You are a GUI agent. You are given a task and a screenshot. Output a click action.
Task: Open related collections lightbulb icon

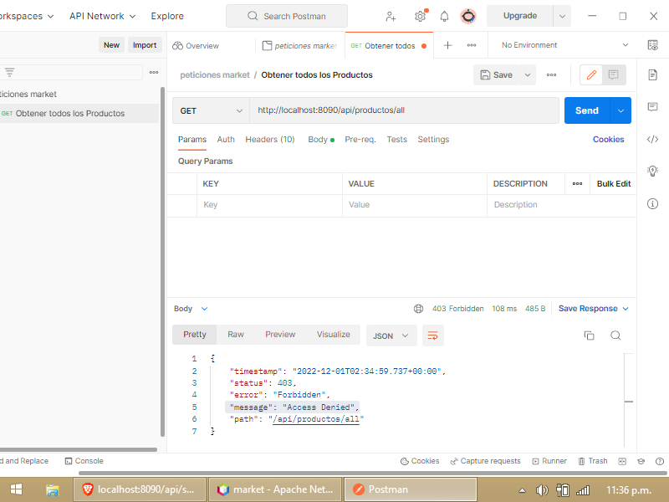(x=652, y=171)
